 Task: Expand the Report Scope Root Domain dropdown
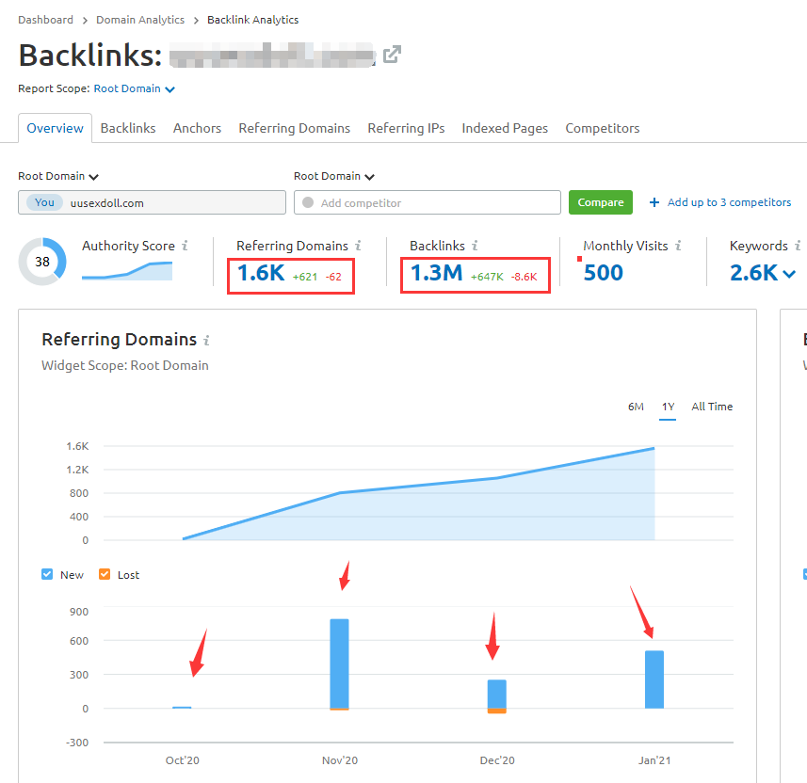134,89
